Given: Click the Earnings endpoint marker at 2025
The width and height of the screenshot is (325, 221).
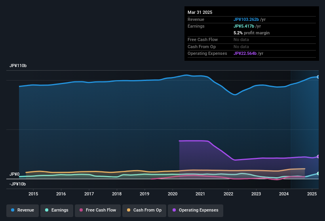Looking at the screenshot, I should tap(318, 174).
